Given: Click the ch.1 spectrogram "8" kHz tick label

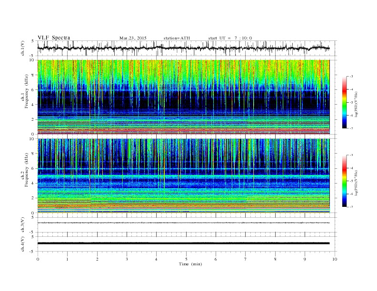Looking at the screenshot, I should pos(33,75).
